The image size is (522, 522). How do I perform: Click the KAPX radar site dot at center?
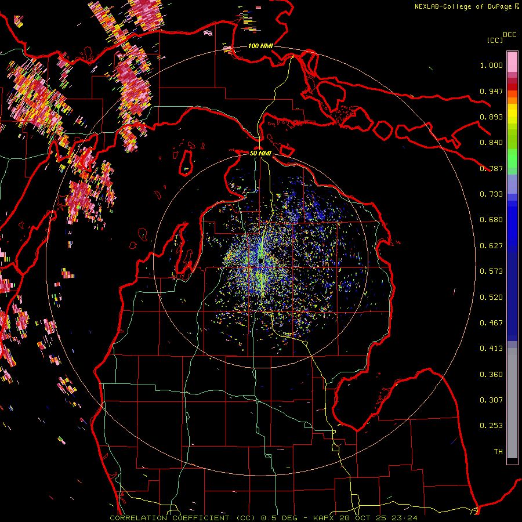pos(260,260)
